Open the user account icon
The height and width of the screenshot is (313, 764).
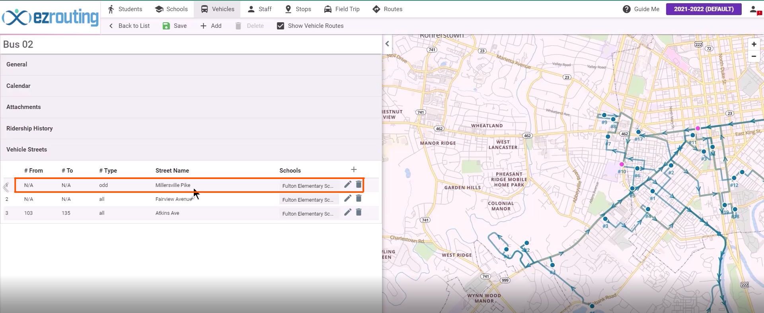click(x=754, y=9)
